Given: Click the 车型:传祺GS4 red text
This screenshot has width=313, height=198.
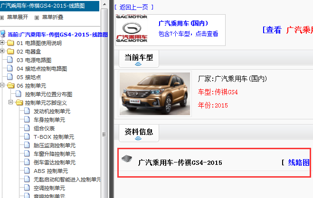Looking at the screenshot, I should tap(218, 92).
